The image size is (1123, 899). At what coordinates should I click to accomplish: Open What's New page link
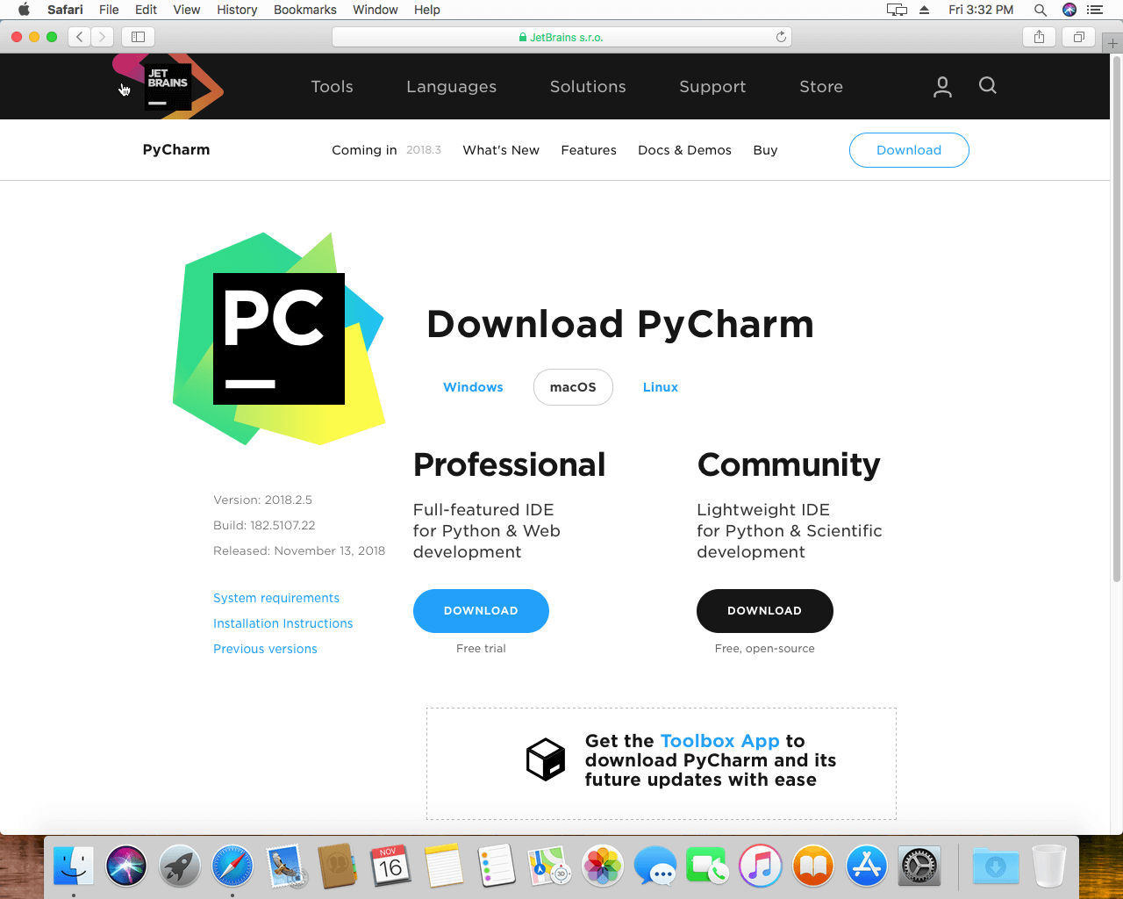pyautogui.click(x=501, y=150)
